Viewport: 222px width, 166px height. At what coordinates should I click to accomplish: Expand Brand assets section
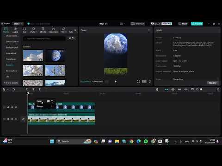point(11,83)
